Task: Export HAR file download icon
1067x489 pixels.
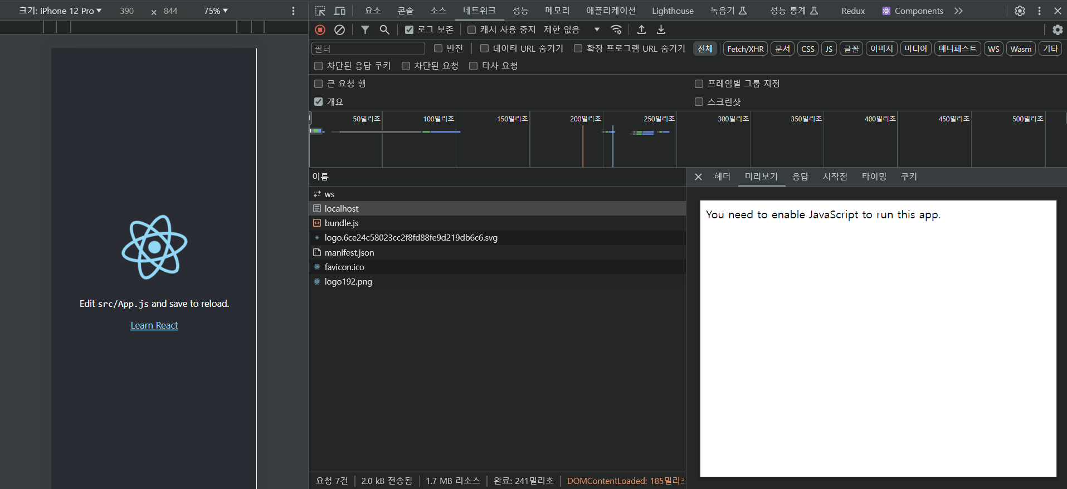Action: click(661, 30)
